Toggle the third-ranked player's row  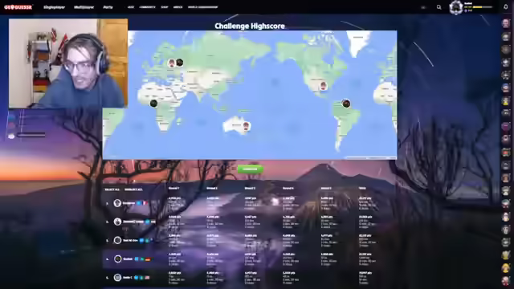tap(249, 240)
